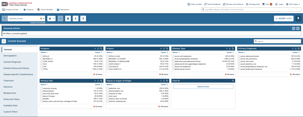
Task: Open the Repository link
Action: (x=63, y=9)
